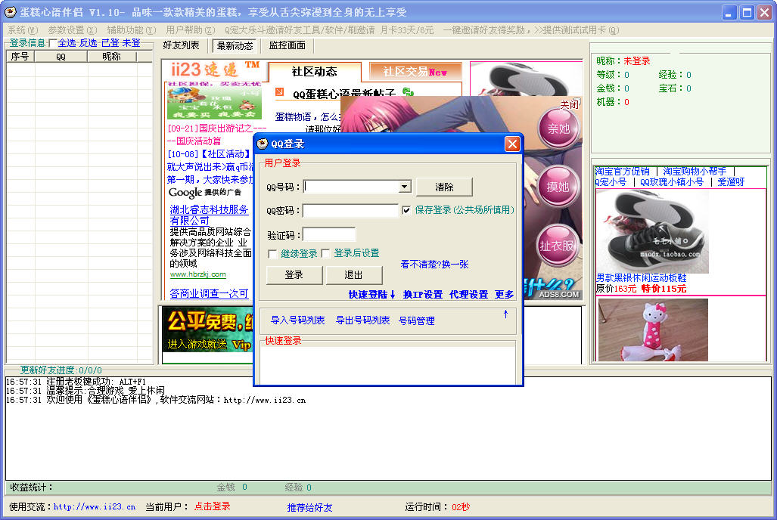Click the 序号 column header

pos(20,57)
